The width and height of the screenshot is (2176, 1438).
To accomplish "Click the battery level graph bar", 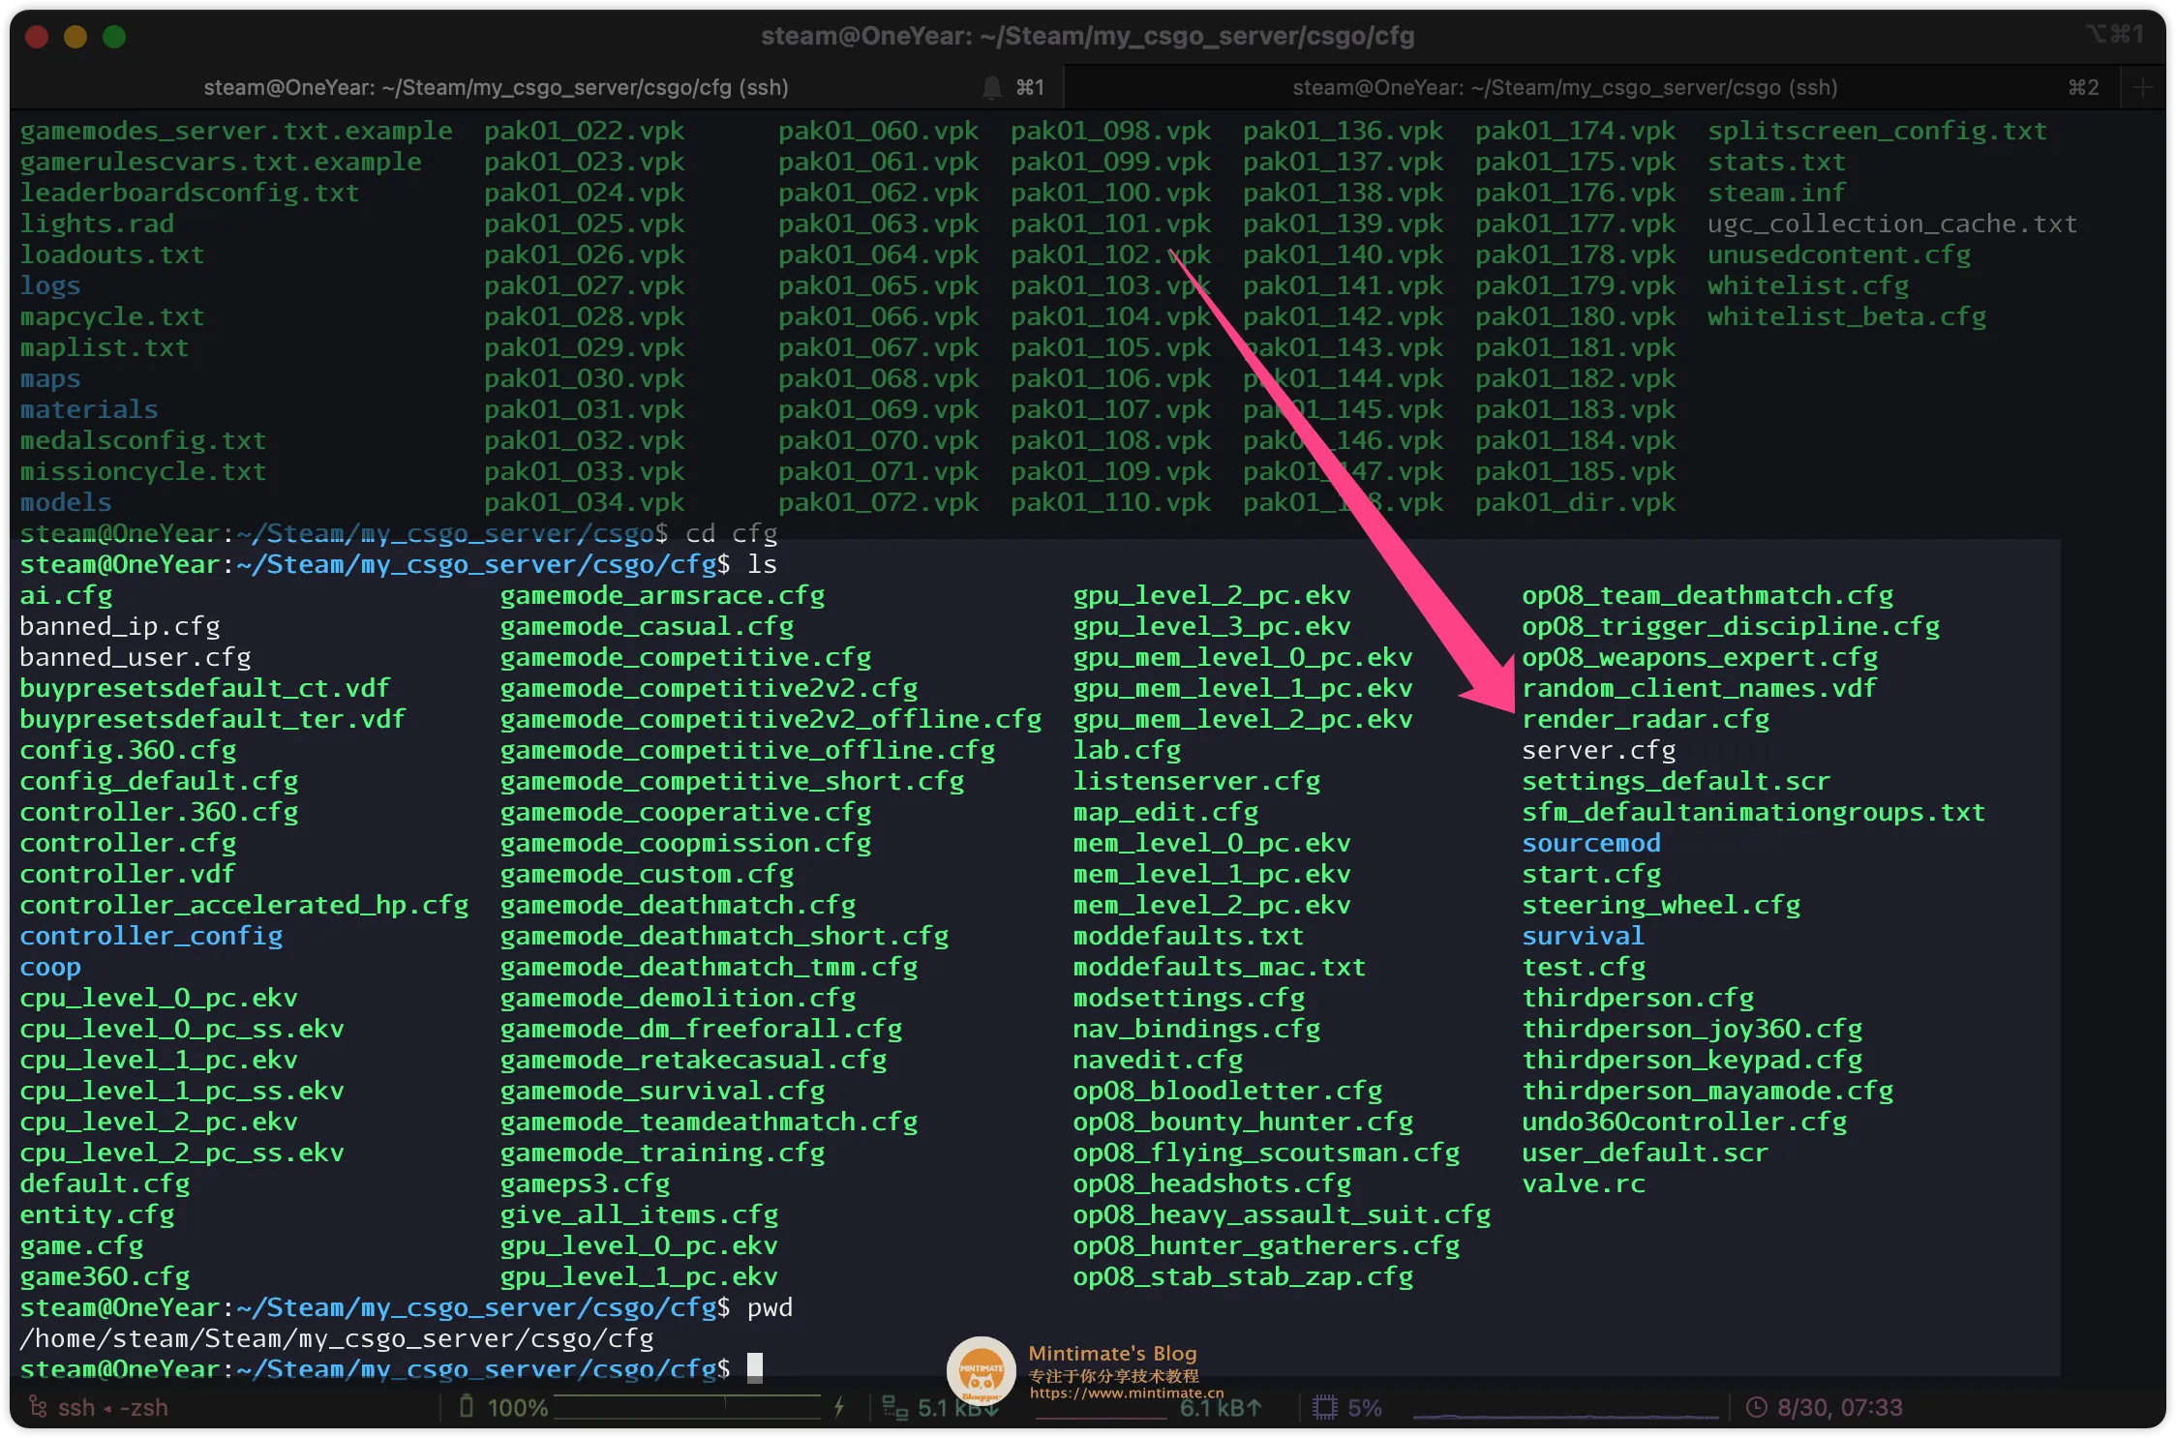I will pos(687,1407).
